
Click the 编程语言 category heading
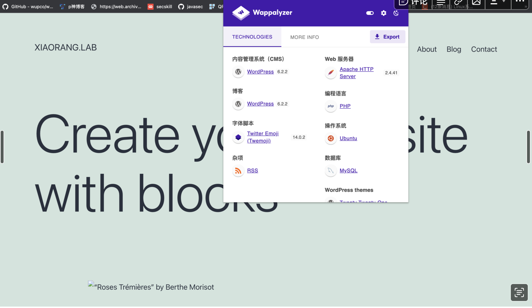point(335,93)
